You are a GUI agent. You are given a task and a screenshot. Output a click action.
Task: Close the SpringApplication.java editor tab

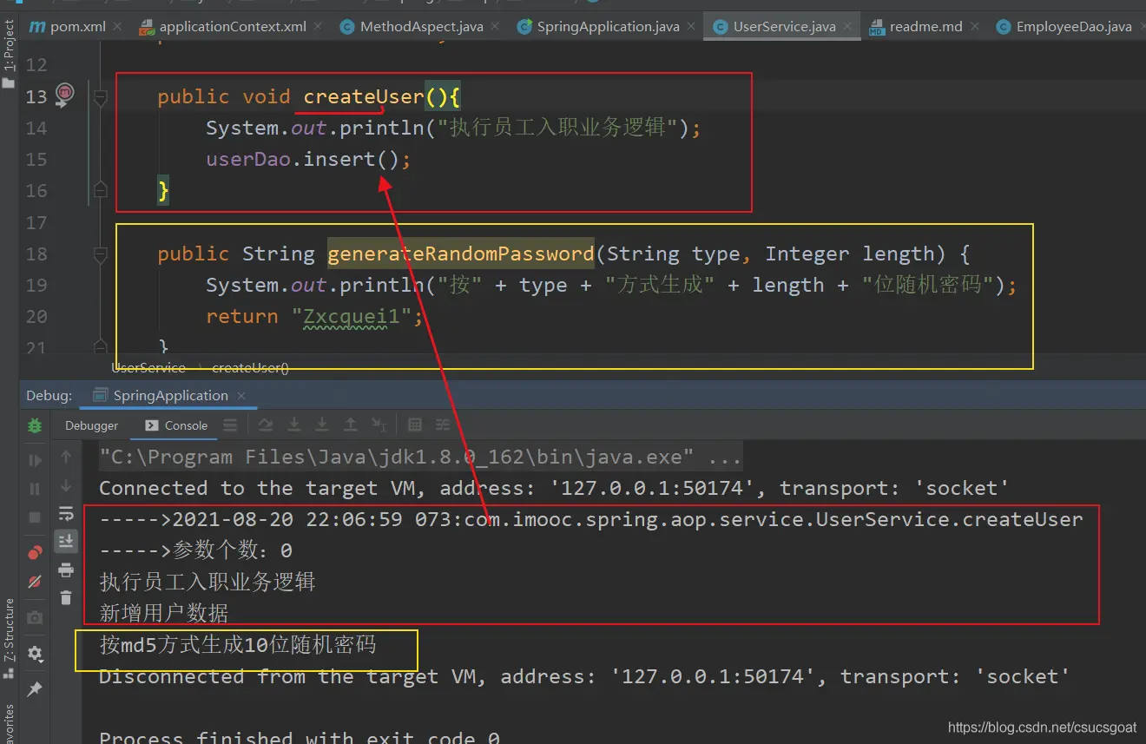pyautogui.click(x=693, y=27)
